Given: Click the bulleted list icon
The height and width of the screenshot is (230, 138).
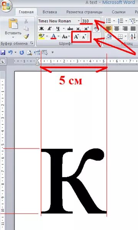Looking at the screenshot, I should pos(108,21).
